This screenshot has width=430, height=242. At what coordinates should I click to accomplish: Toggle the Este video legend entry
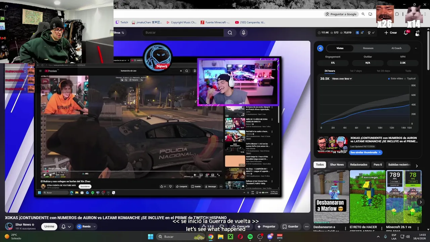pyautogui.click(x=395, y=79)
